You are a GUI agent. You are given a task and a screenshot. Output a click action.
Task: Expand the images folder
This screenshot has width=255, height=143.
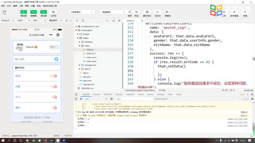tap(78, 34)
